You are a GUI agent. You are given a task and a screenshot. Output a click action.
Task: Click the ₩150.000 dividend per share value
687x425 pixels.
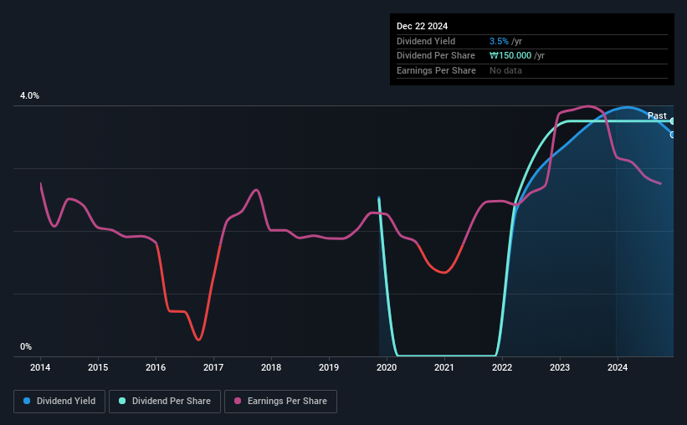(510, 56)
